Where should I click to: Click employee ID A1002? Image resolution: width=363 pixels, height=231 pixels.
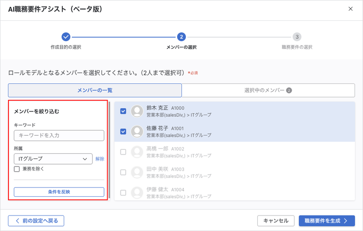point(178,149)
